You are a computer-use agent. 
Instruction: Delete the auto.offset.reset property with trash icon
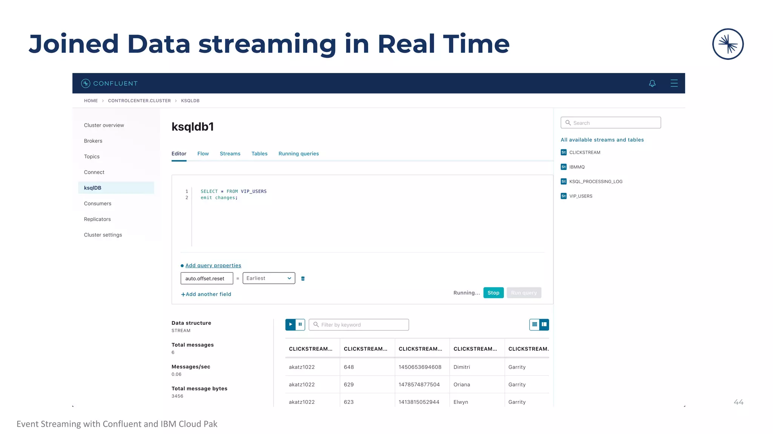click(x=303, y=278)
